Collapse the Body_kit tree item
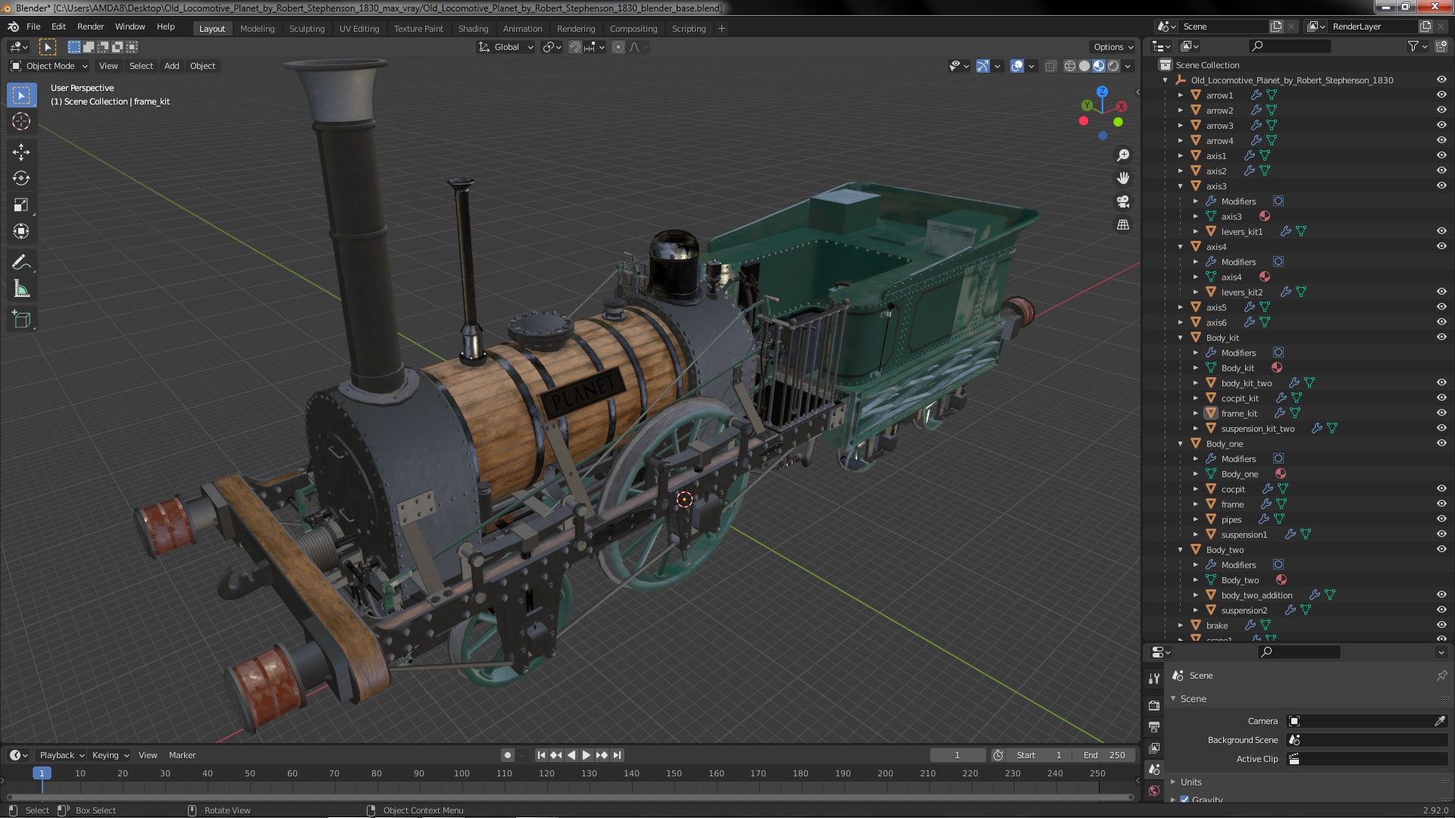Screen dimensions: 1455x818 click(1181, 338)
